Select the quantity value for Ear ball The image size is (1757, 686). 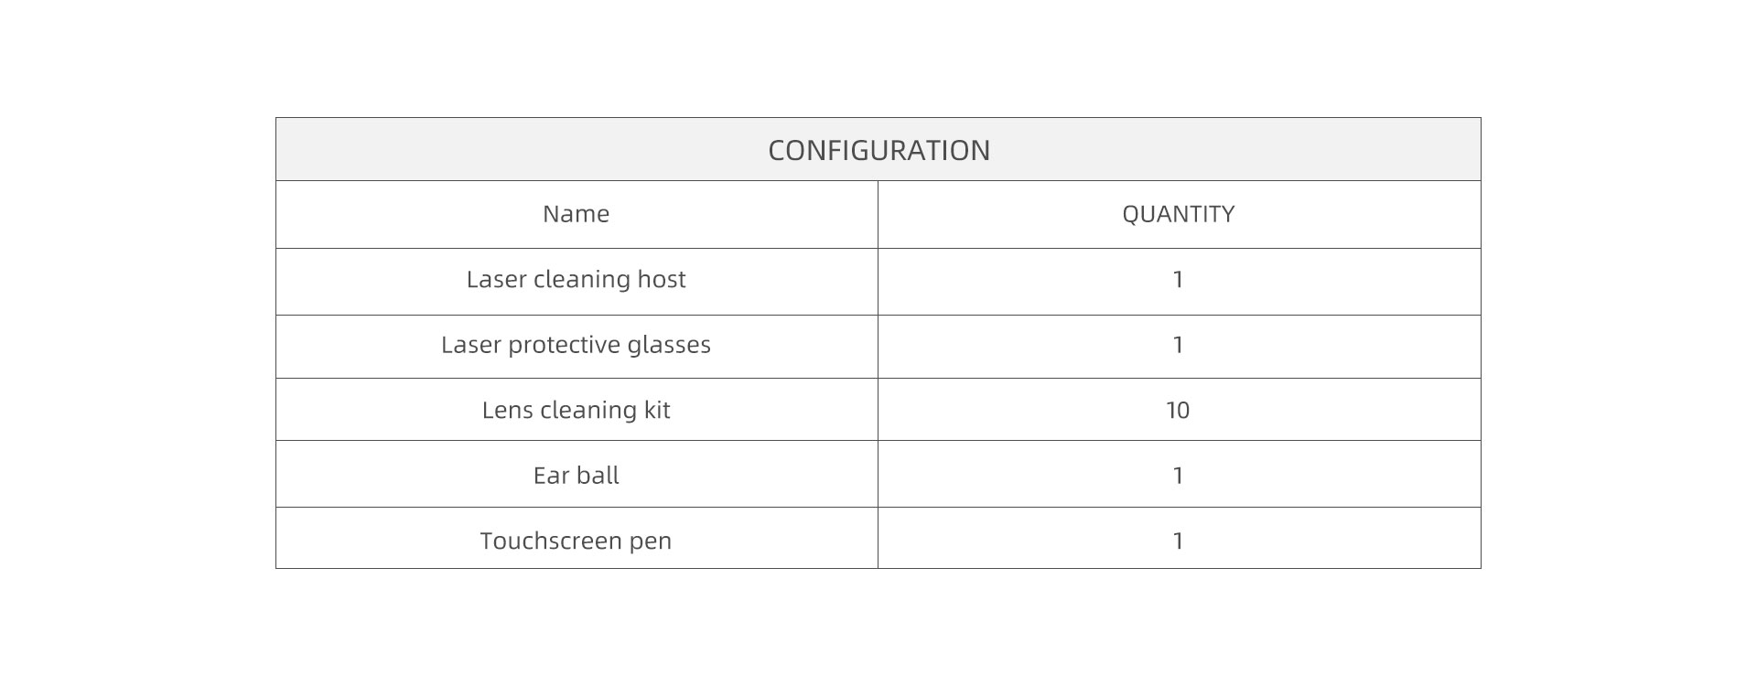click(x=1178, y=476)
